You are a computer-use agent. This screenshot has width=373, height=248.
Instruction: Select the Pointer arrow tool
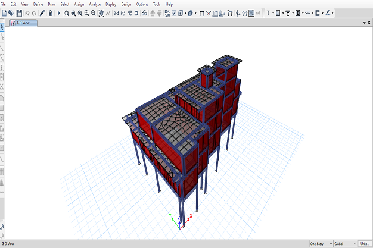[x=2, y=27]
